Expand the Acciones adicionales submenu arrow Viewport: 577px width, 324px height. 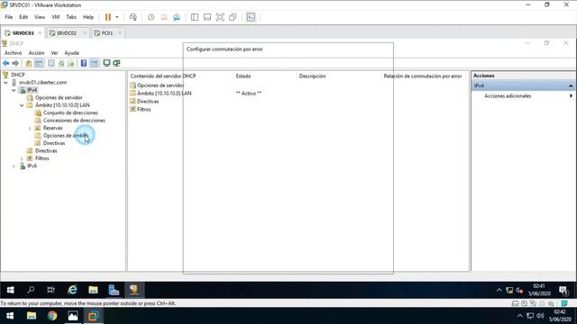(x=571, y=96)
